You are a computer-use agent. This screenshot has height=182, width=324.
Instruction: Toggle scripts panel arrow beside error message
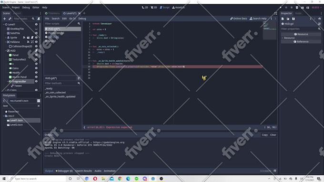pos(84,127)
